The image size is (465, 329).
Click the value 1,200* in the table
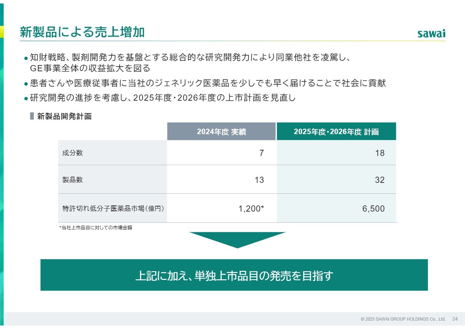pos(251,209)
